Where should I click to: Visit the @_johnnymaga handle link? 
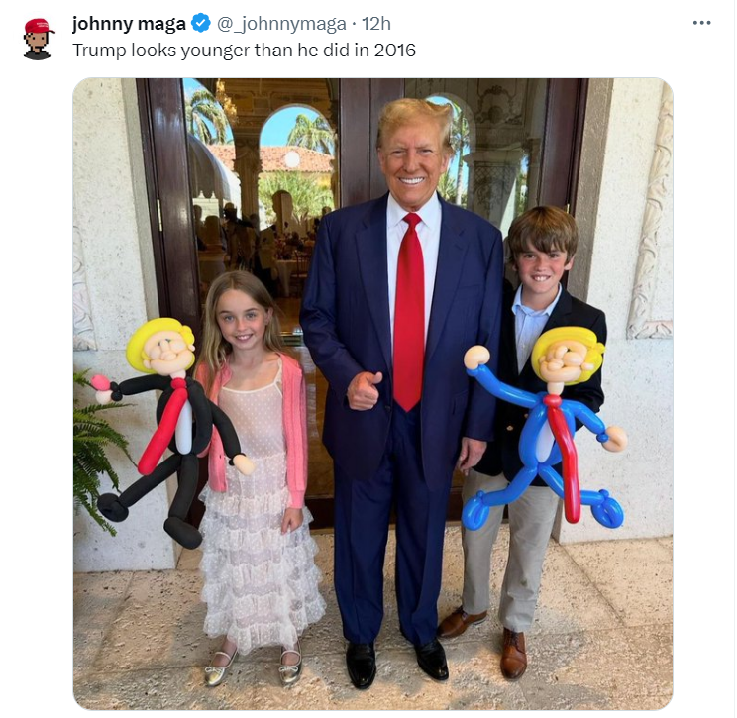click(x=281, y=24)
